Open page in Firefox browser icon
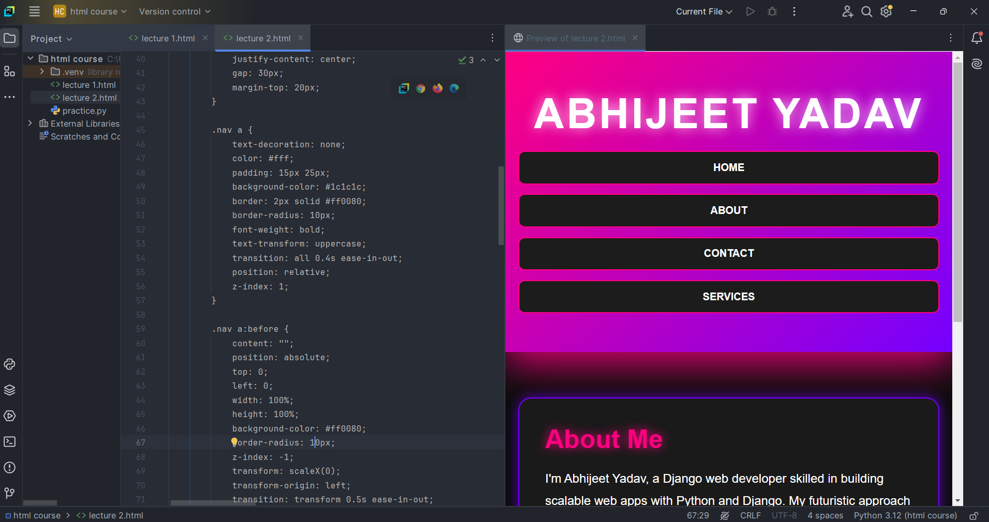Screen dimensions: 989x522 coord(438,88)
